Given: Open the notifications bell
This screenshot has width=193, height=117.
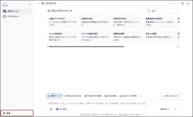Looking at the screenshot, I should (x=187, y=3).
